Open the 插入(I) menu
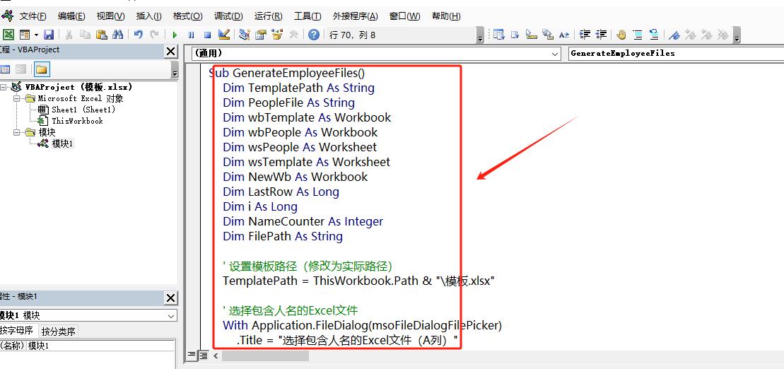 149,16
